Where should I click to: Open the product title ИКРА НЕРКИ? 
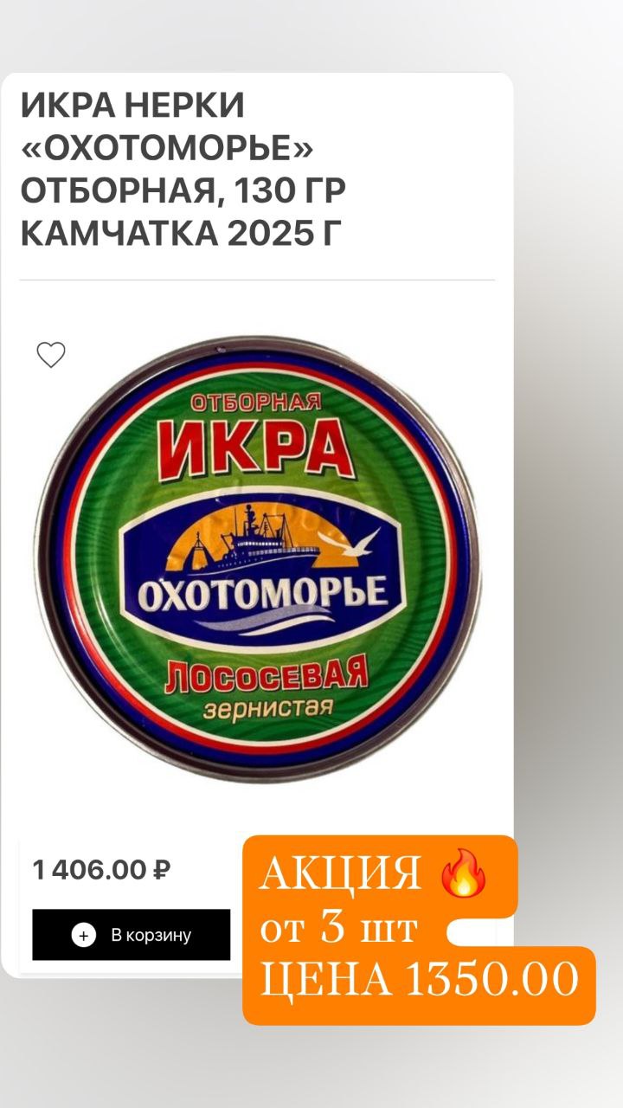[132, 106]
